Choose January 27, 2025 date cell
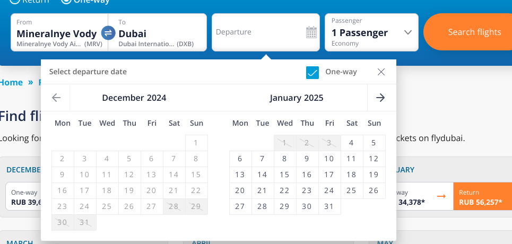The height and width of the screenshot is (244, 512). coord(240,206)
